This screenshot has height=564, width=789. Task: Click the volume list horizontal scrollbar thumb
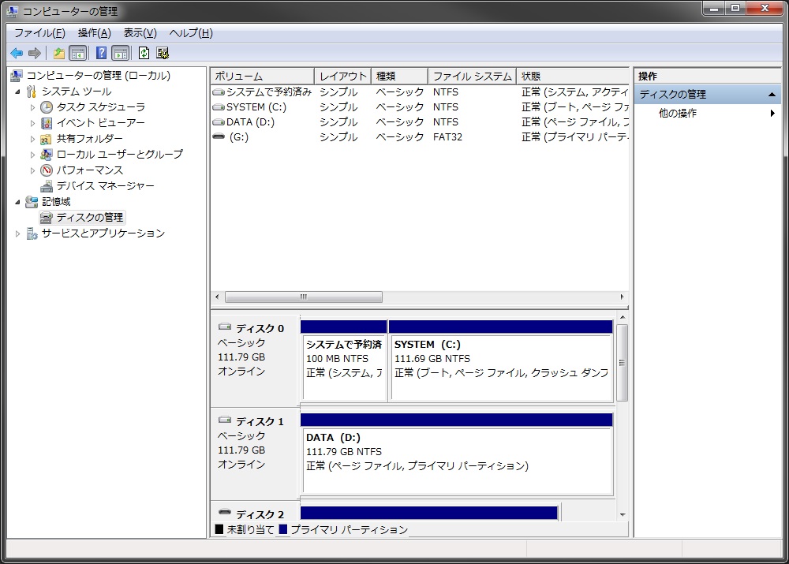304,297
